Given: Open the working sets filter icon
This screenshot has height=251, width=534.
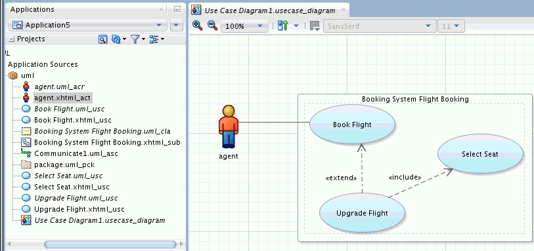Looking at the screenshot, I should pos(135,39).
